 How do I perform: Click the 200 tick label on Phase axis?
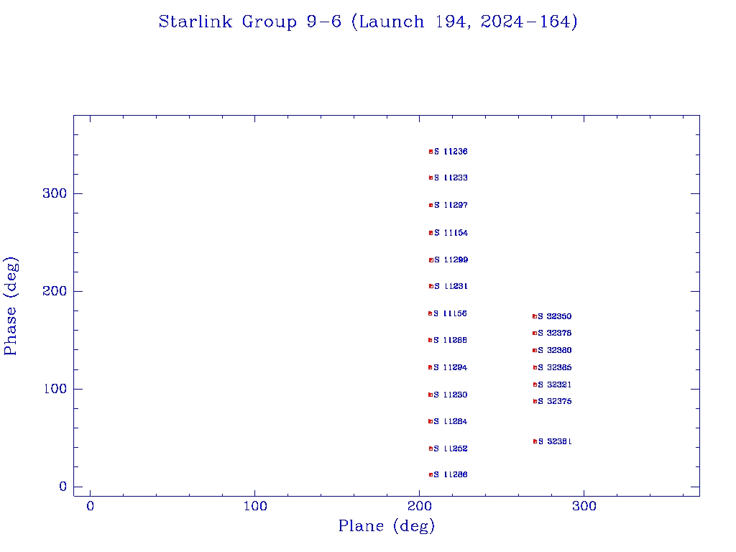55,291
